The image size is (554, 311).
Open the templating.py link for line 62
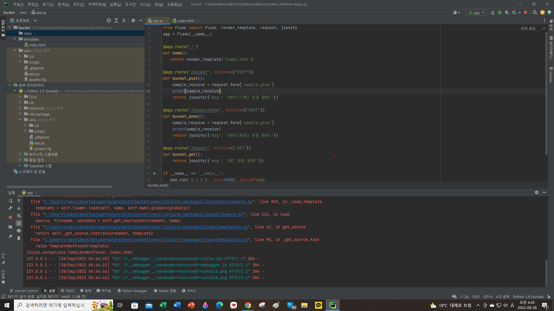[146, 227]
